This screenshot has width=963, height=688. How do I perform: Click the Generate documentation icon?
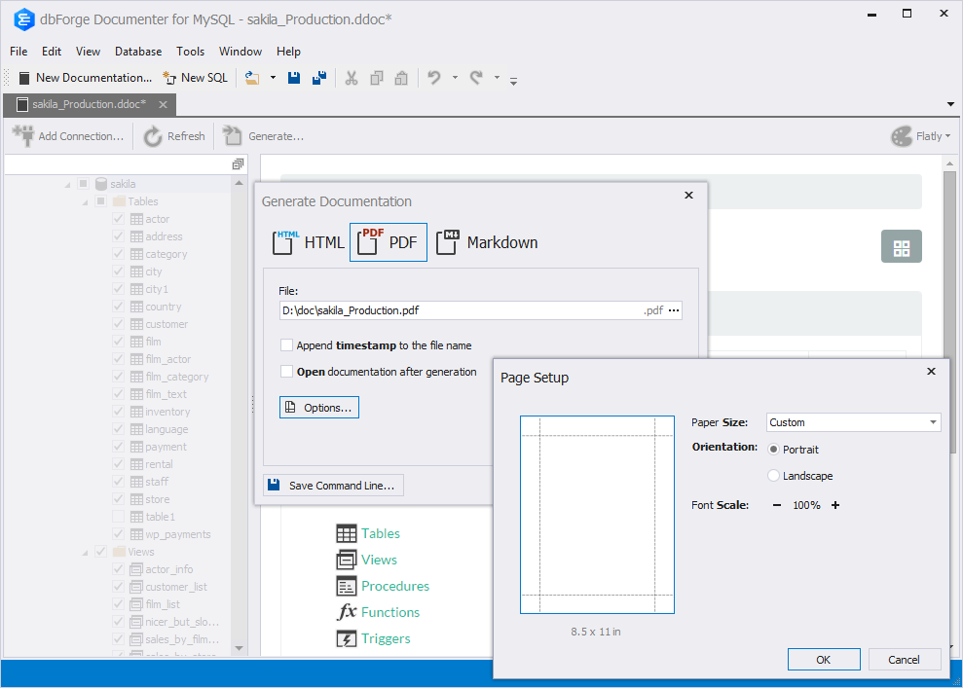click(x=232, y=135)
